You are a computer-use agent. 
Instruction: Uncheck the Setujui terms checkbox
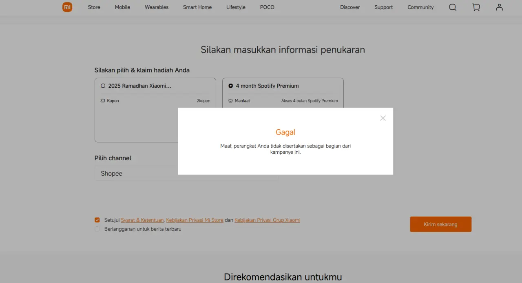(97, 220)
